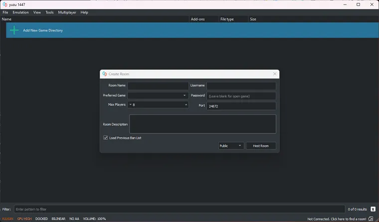Viewport: 379px width, 222px height.
Task: Open the Emulation menu
Action: pyautogui.click(x=20, y=12)
